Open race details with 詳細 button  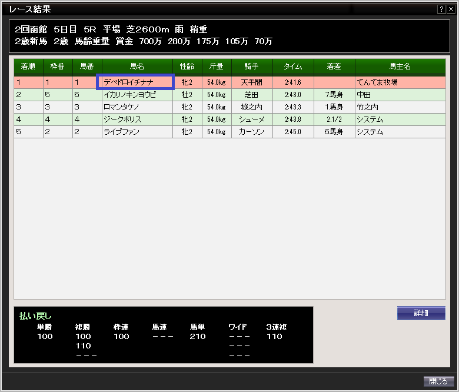(421, 313)
